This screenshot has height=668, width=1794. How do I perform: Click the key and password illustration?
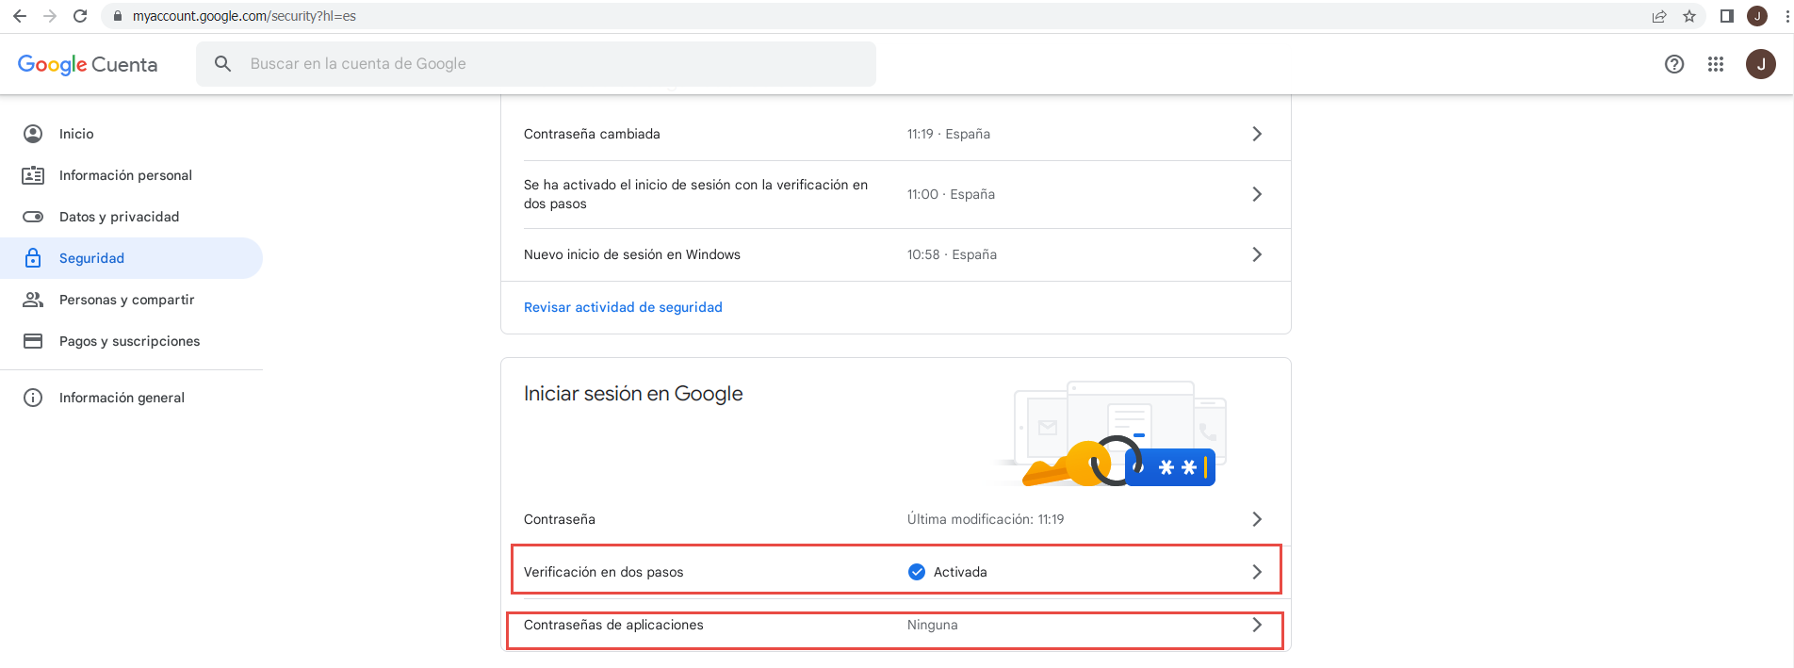tap(1112, 433)
